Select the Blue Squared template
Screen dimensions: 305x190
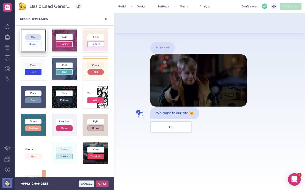point(33,41)
